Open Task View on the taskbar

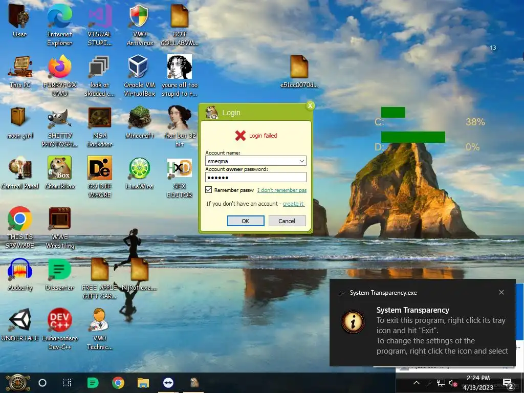[x=67, y=383]
